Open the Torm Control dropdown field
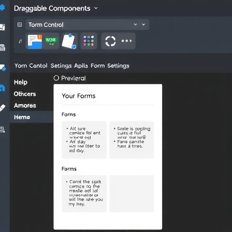This screenshot has height=232, width=232. (x=87, y=24)
